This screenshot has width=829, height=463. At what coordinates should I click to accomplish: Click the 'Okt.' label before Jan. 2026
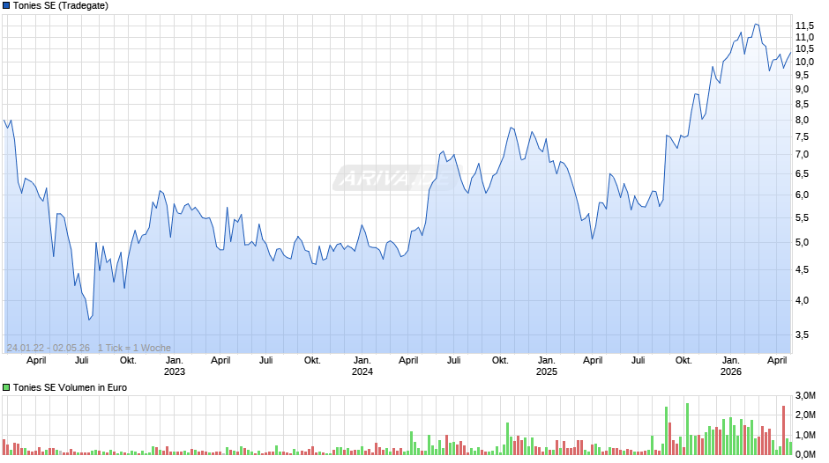(683, 361)
